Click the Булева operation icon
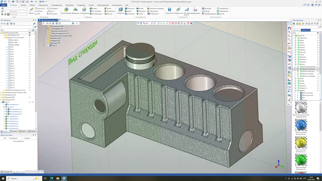 click(91, 8)
